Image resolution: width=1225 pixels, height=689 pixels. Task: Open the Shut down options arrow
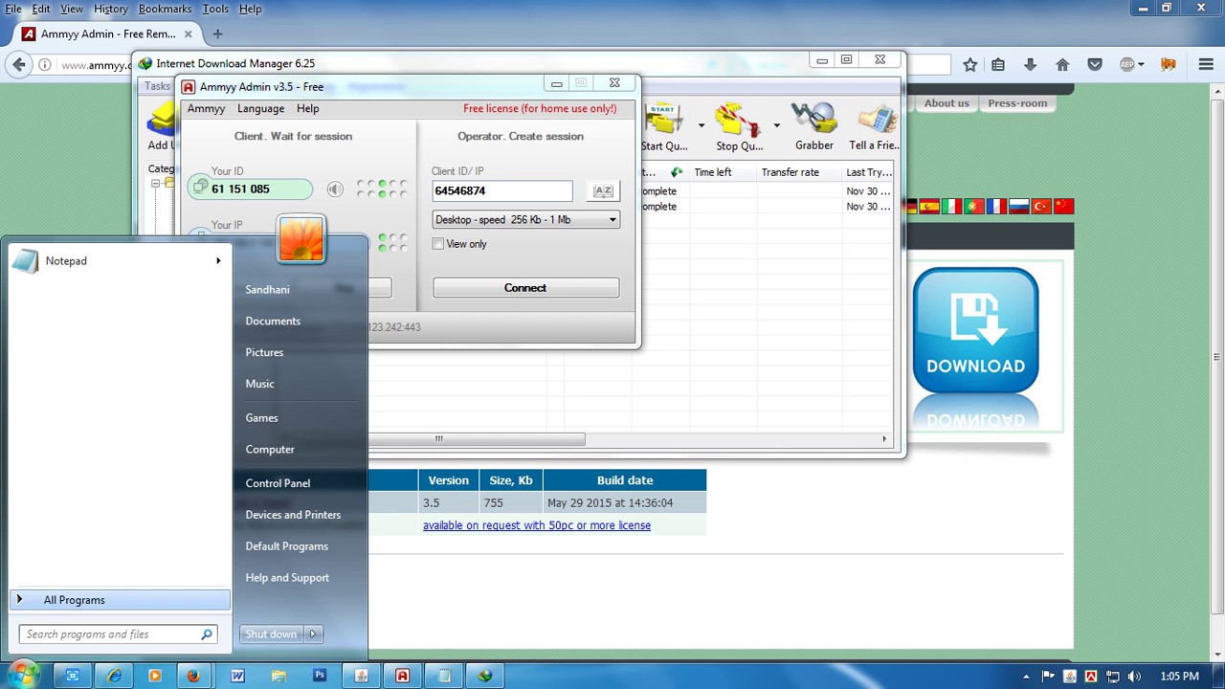(313, 633)
